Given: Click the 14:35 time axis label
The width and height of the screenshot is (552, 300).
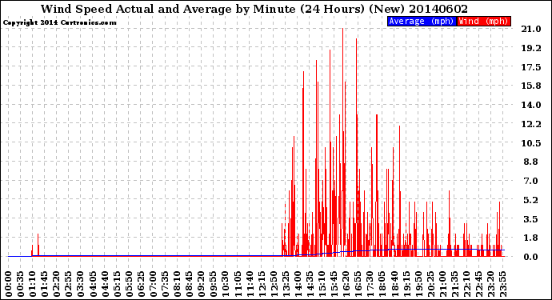Looking at the screenshot, I should click(x=310, y=284).
